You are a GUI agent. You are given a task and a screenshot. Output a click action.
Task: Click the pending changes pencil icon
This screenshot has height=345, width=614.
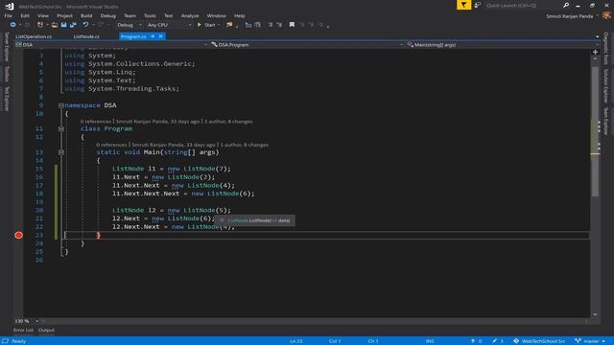pos(495,341)
